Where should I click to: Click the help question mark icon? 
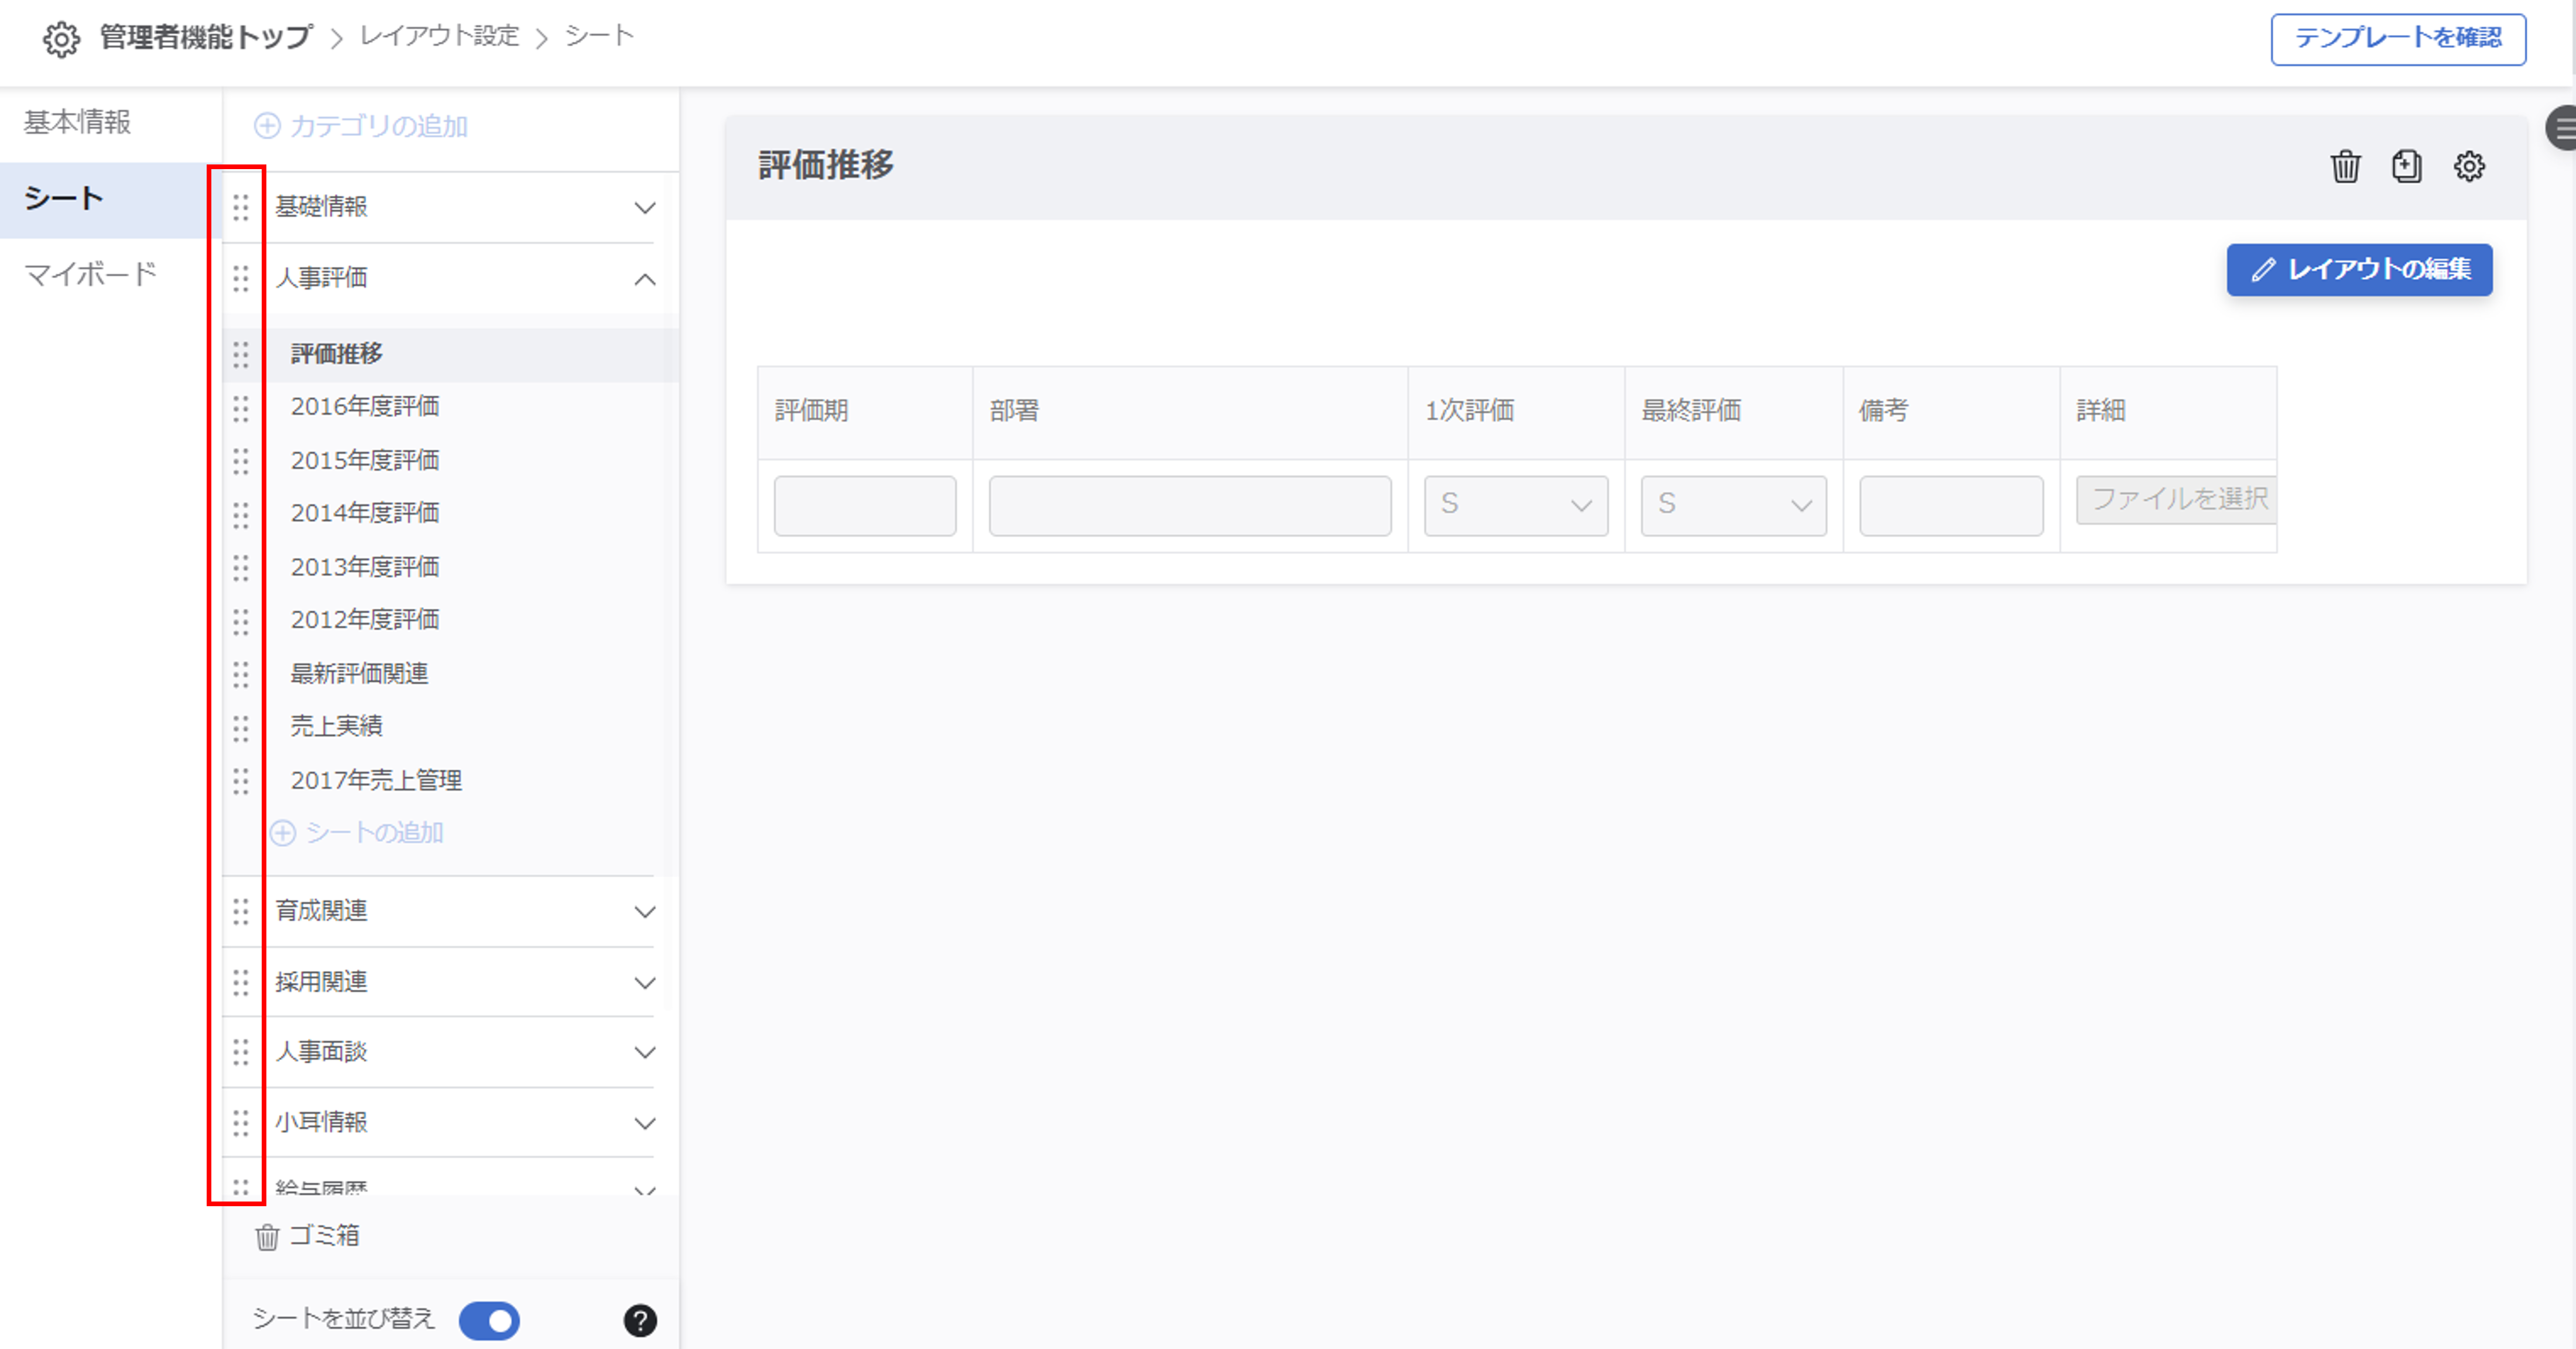click(x=640, y=1320)
